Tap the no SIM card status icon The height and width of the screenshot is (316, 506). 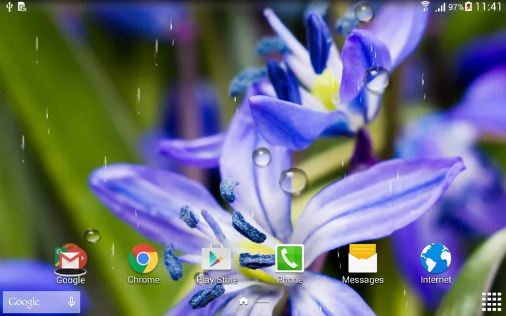pyautogui.click(x=22, y=7)
